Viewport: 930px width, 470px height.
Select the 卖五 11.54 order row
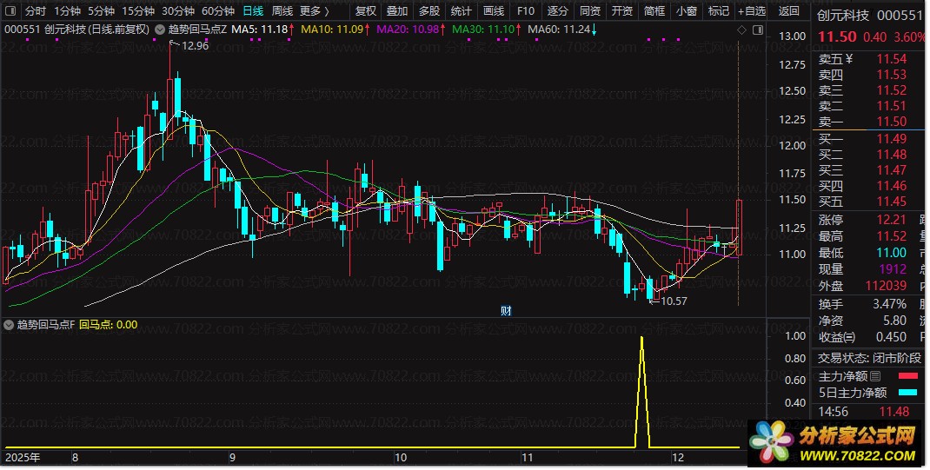(868, 59)
